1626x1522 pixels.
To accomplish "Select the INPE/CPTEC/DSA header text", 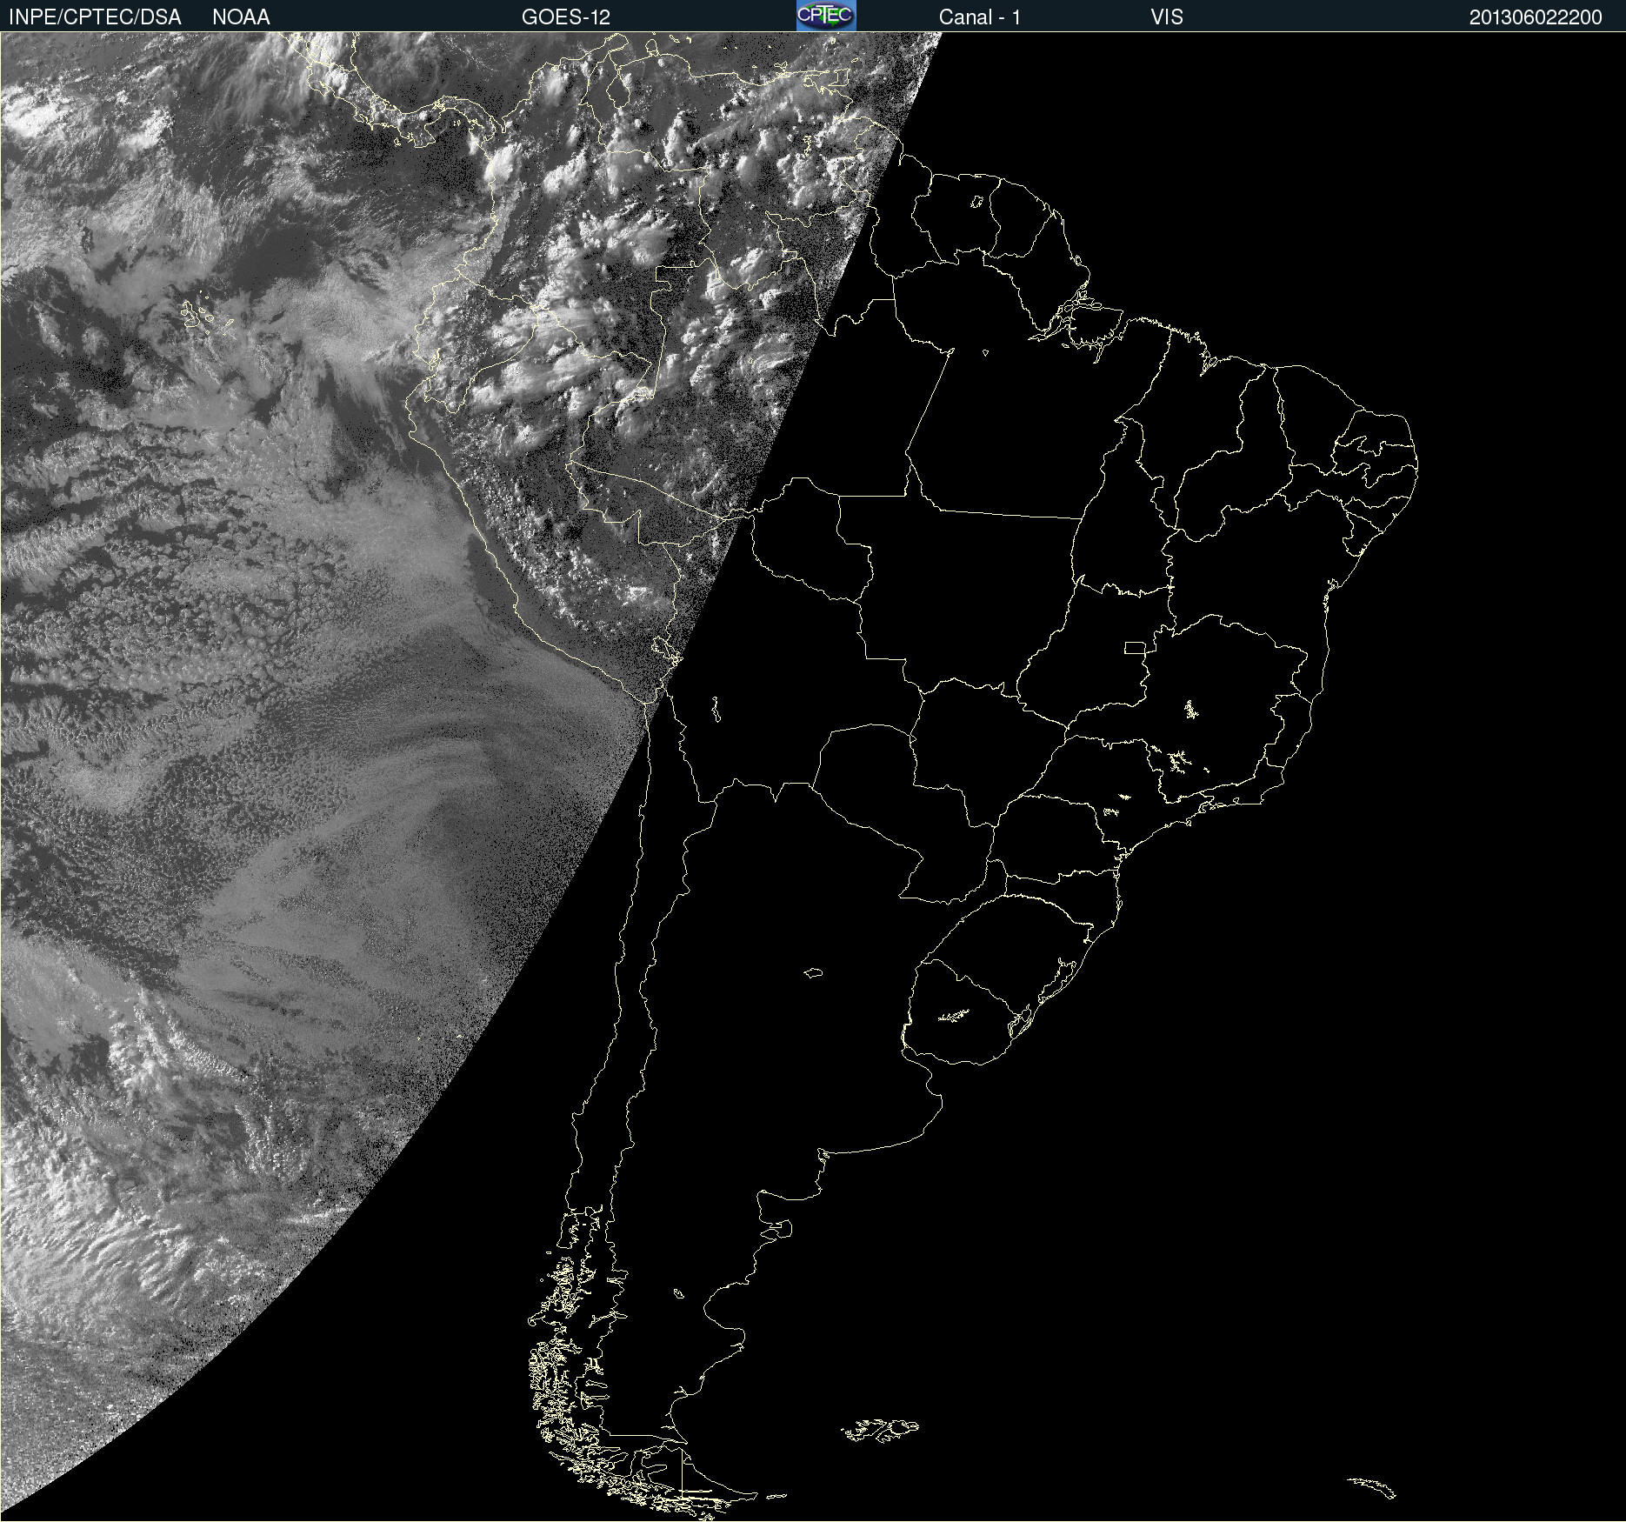I will pos(95,17).
